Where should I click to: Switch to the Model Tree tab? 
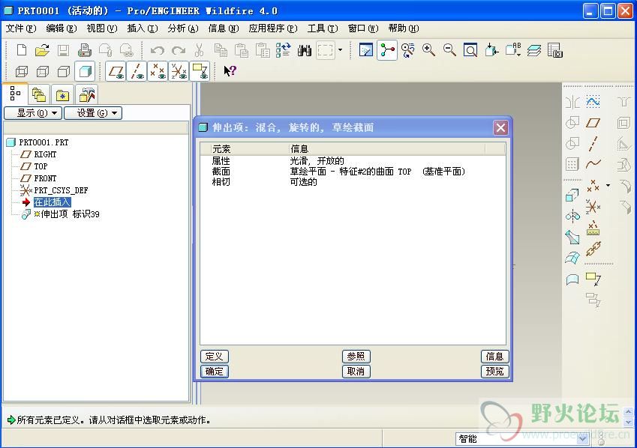tap(16, 94)
